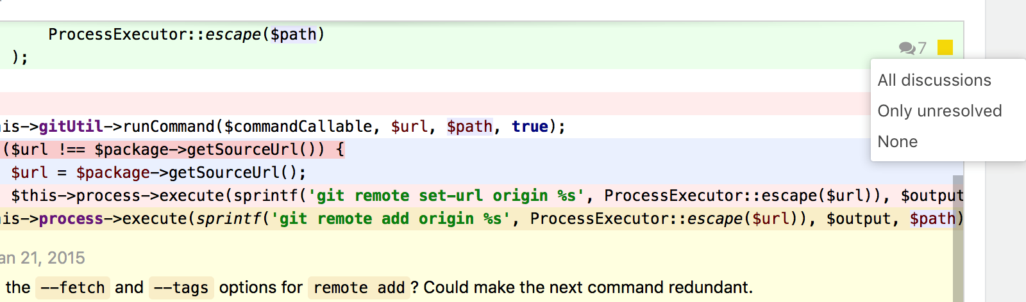Click the 'git remote set-url origin %s' string
This screenshot has width=1026, height=302.
click(446, 196)
